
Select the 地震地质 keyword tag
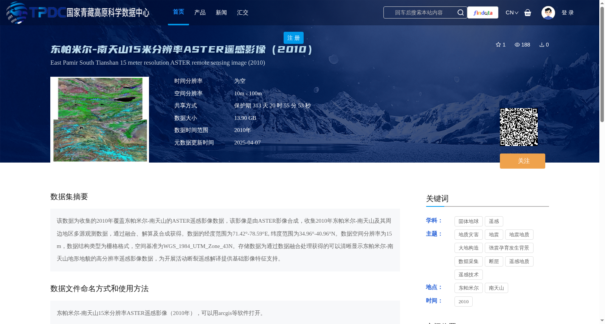point(519,235)
